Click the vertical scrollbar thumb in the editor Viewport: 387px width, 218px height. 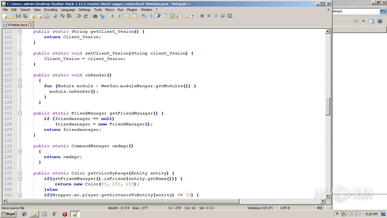327,106
